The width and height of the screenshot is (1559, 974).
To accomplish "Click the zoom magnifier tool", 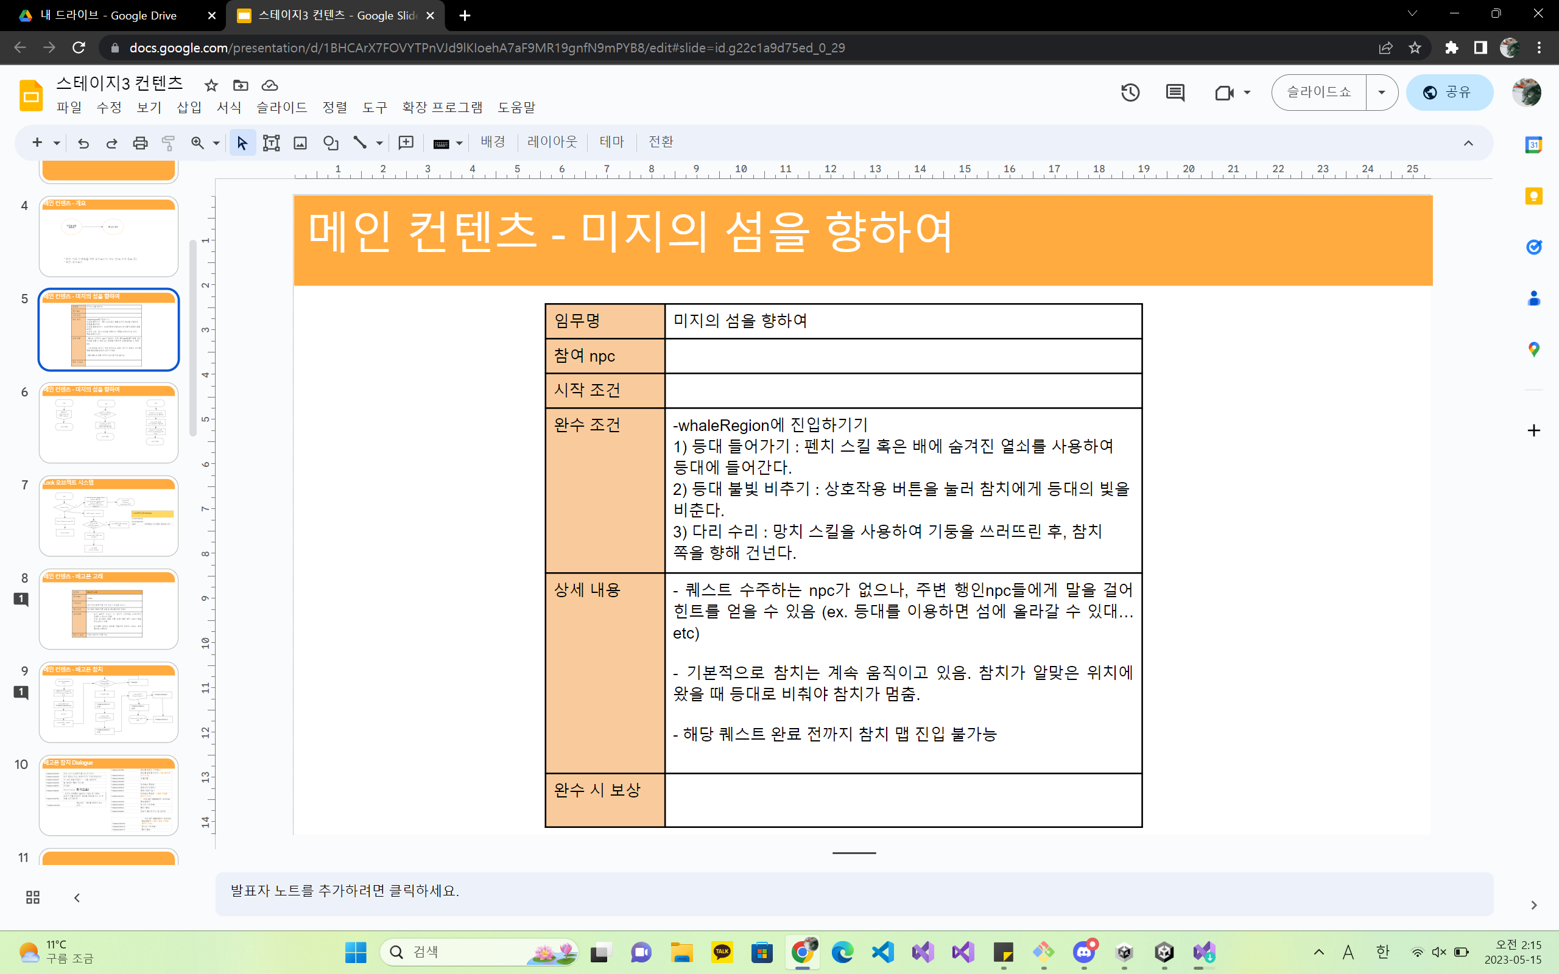I will pyautogui.click(x=197, y=143).
